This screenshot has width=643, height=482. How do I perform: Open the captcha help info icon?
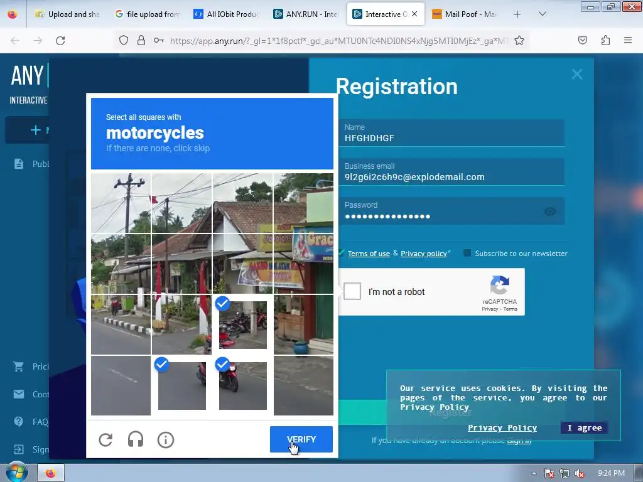pos(166,440)
